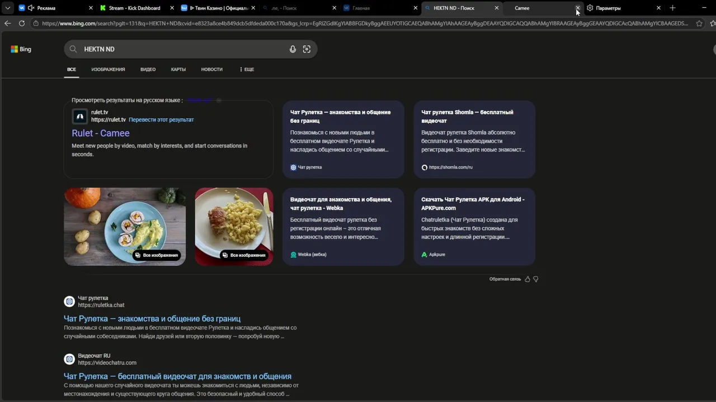Select the КАРТЫ search filter
Image resolution: width=716 pixels, height=402 pixels.
click(178, 69)
